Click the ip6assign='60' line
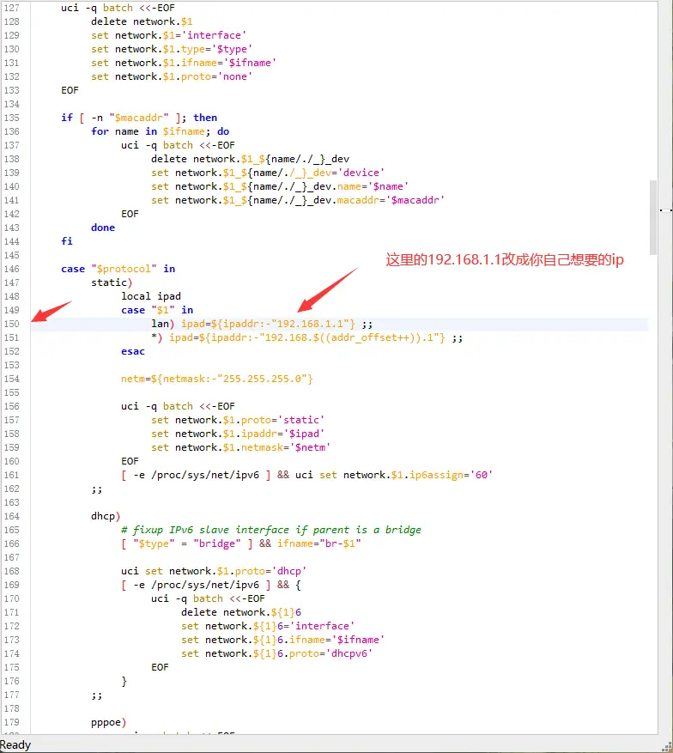The width and height of the screenshot is (673, 753). (x=306, y=476)
